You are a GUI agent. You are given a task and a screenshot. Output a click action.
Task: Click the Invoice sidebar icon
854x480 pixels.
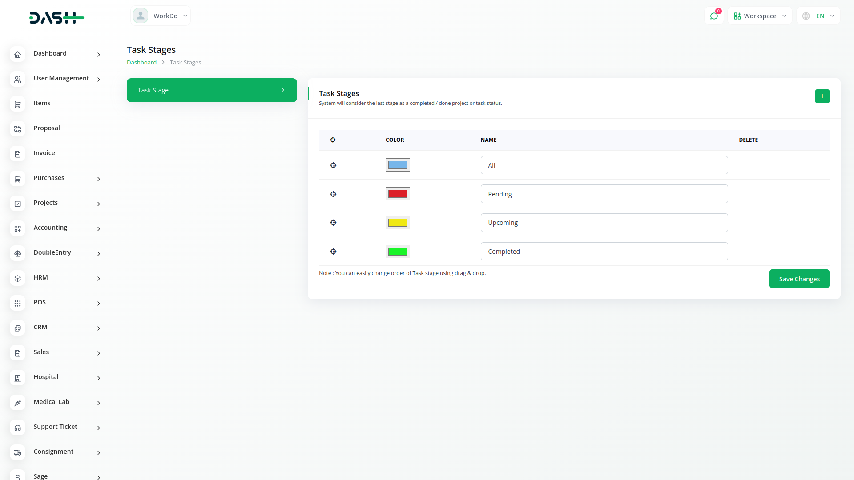click(18, 154)
